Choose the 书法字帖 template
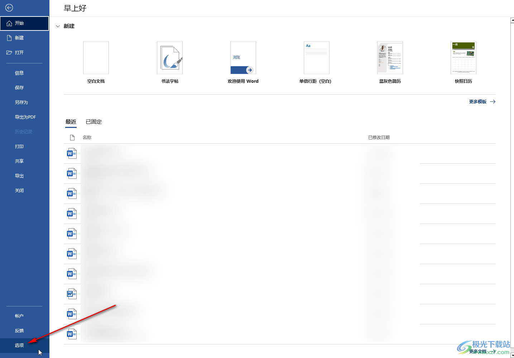 click(x=170, y=63)
